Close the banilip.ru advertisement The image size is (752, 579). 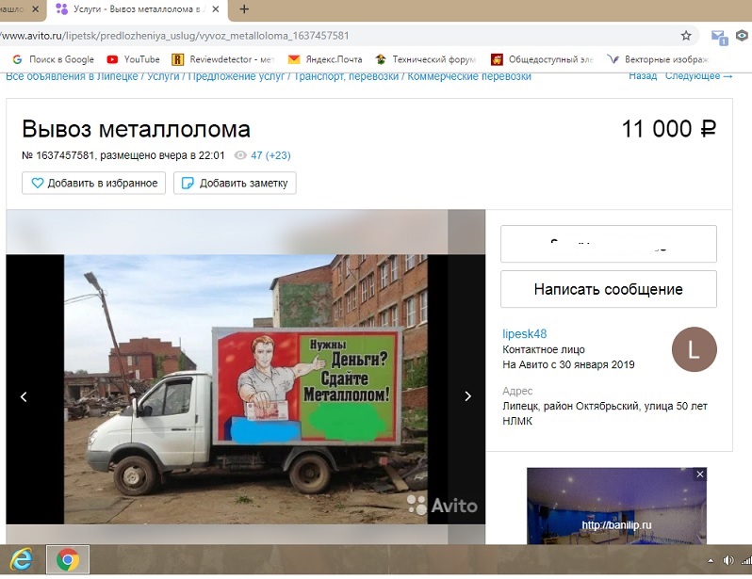point(699,475)
